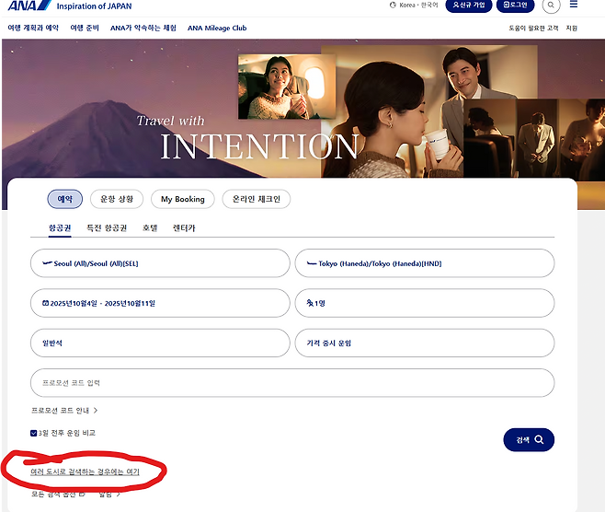Open 지원 support link
605x512 pixels.
pos(571,28)
